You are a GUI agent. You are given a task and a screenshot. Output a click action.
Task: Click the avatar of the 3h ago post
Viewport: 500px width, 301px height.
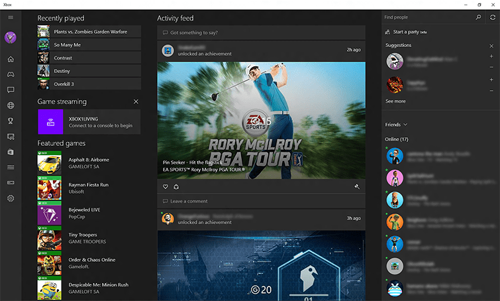coord(168,219)
